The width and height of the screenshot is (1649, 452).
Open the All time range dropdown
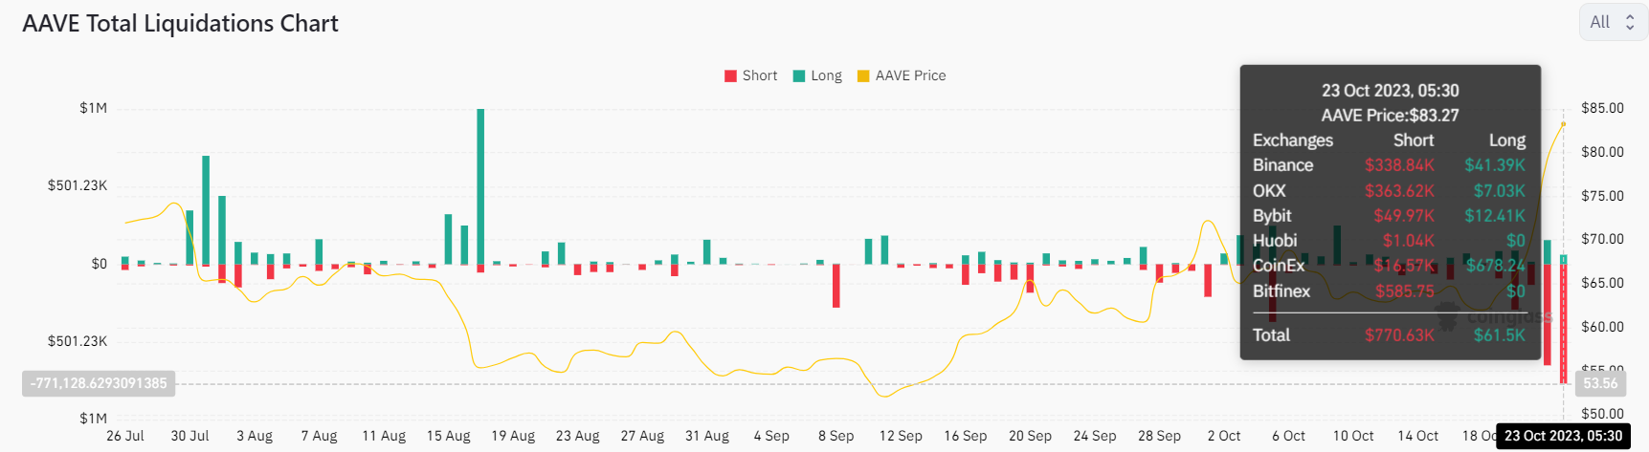point(1613,22)
